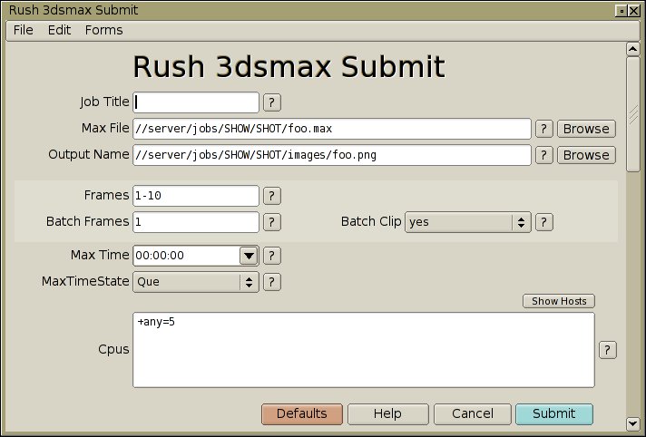Open the Max Time dropdown arrow

[249, 256]
